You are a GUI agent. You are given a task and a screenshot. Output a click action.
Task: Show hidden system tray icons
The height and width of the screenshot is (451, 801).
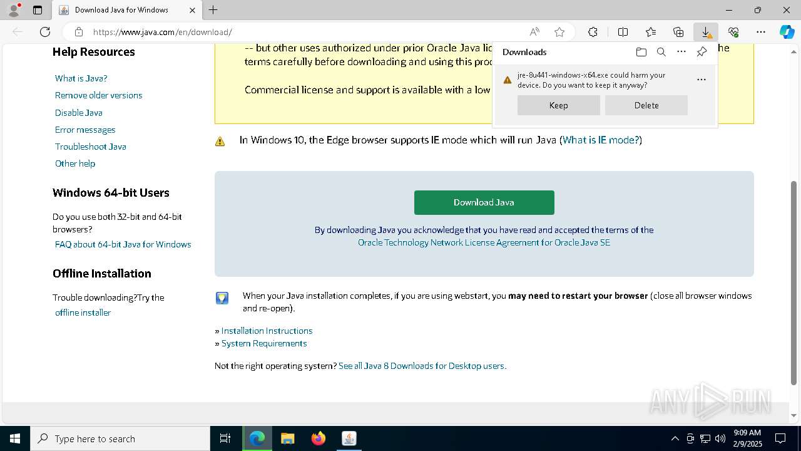pyautogui.click(x=675, y=438)
